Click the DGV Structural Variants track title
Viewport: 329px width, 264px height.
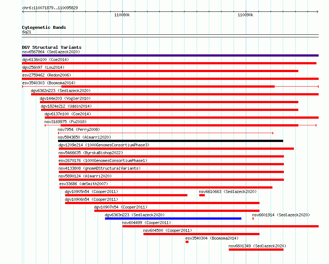52,47
